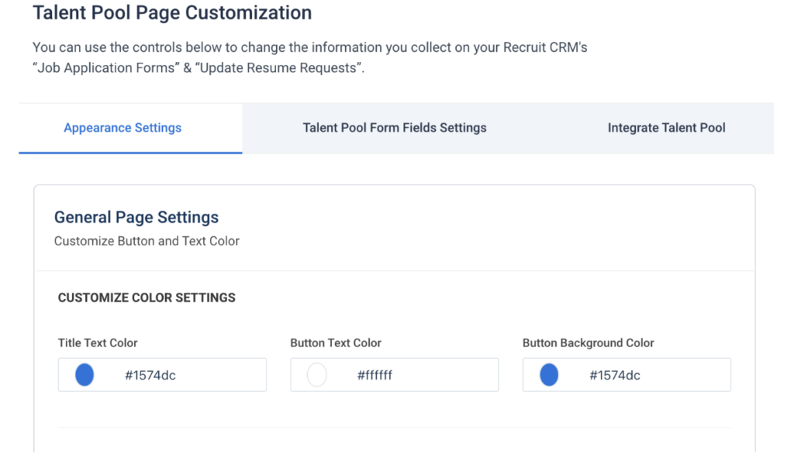Open the Integrate Talent Pool tab
This screenshot has width=794, height=464.
click(666, 127)
